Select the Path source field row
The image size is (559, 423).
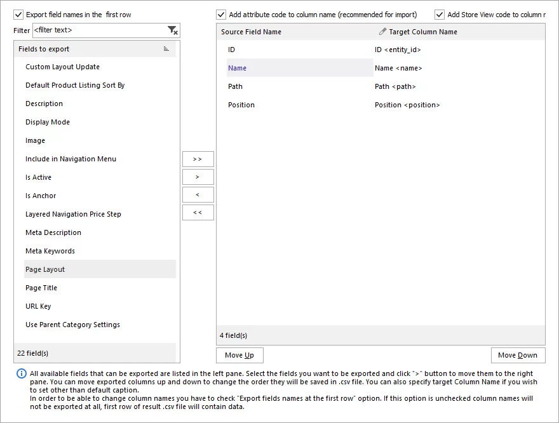300,86
